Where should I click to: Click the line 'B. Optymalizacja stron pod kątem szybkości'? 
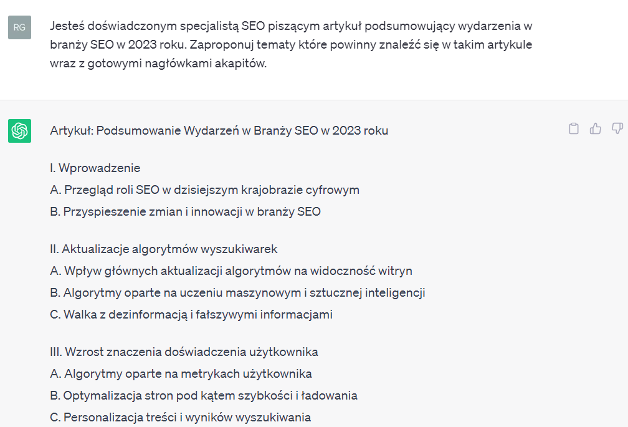tap(203, 395)
